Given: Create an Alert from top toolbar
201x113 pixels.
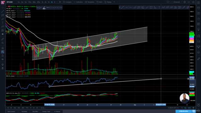Looking at the screenshot, I should pyautogui.click(x=100, y=2).
